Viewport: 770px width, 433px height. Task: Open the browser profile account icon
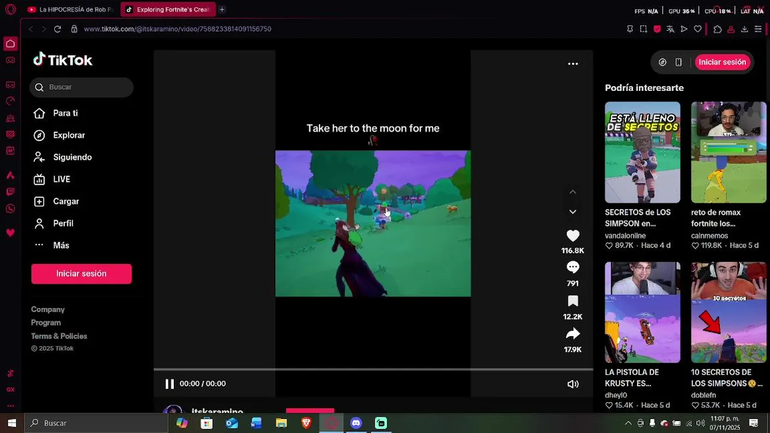[x=731, y=29]
